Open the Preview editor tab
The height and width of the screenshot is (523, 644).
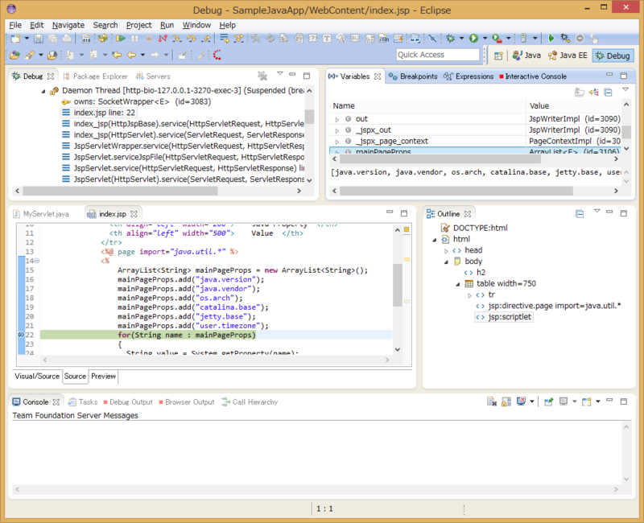coord(103,376)
